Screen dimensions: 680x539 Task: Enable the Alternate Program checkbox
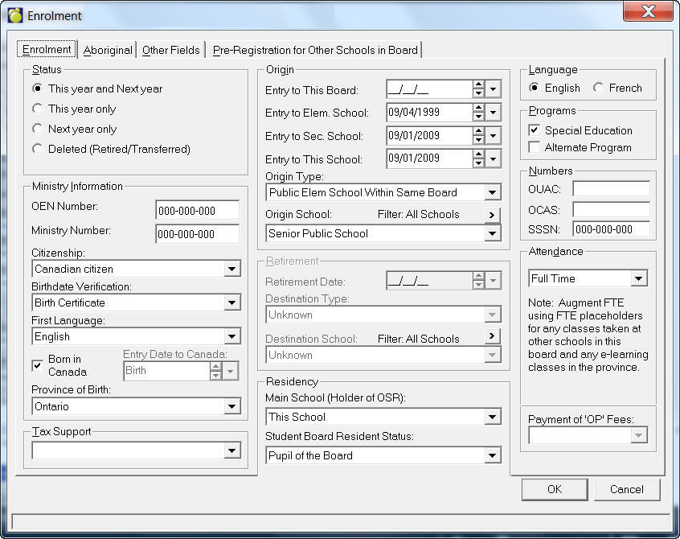535,147
